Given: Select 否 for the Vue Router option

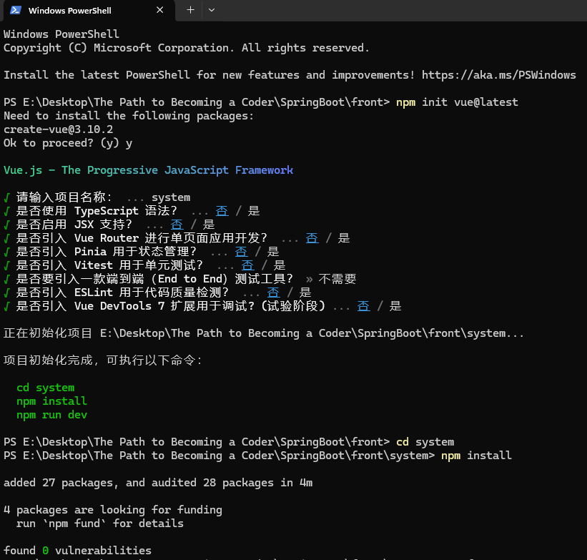Looking at the screenshot, I should [x=312, y=238].
